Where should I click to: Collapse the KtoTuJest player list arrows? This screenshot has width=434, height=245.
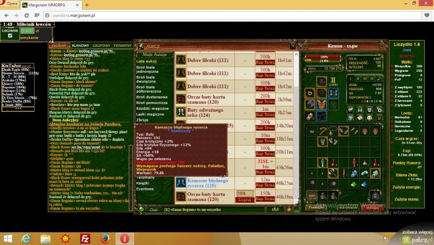click(x=19, y=108)
